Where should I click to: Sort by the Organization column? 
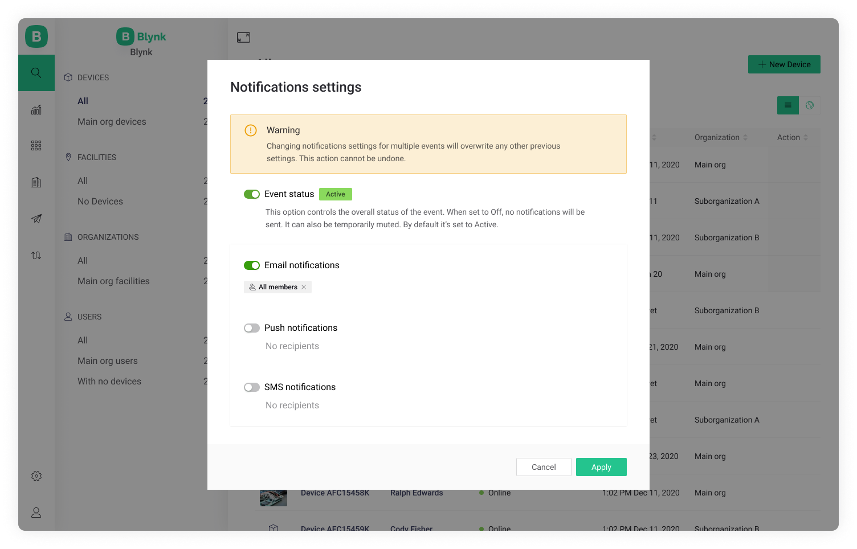[x=720, y=137]
